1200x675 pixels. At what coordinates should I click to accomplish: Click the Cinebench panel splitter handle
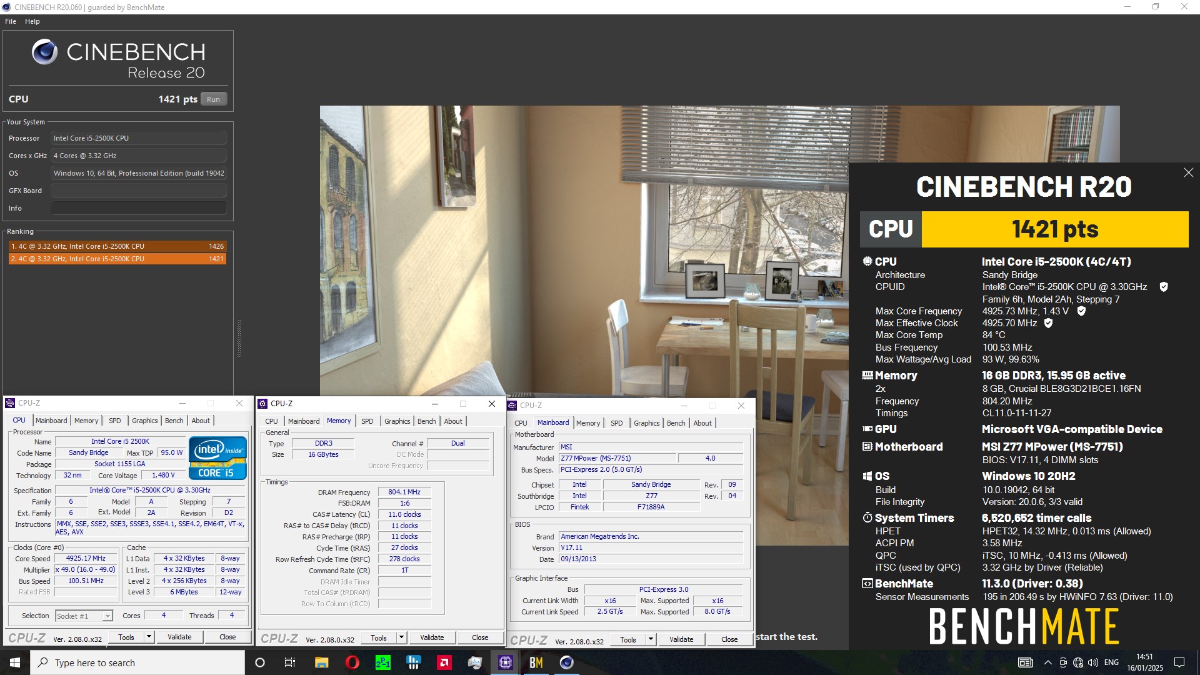239,338
